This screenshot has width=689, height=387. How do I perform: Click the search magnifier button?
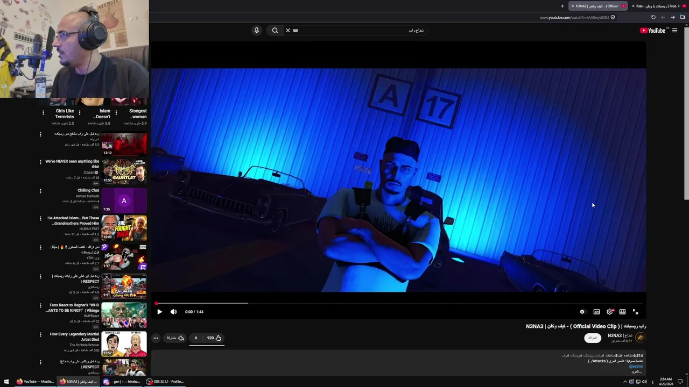coord(275,31)
